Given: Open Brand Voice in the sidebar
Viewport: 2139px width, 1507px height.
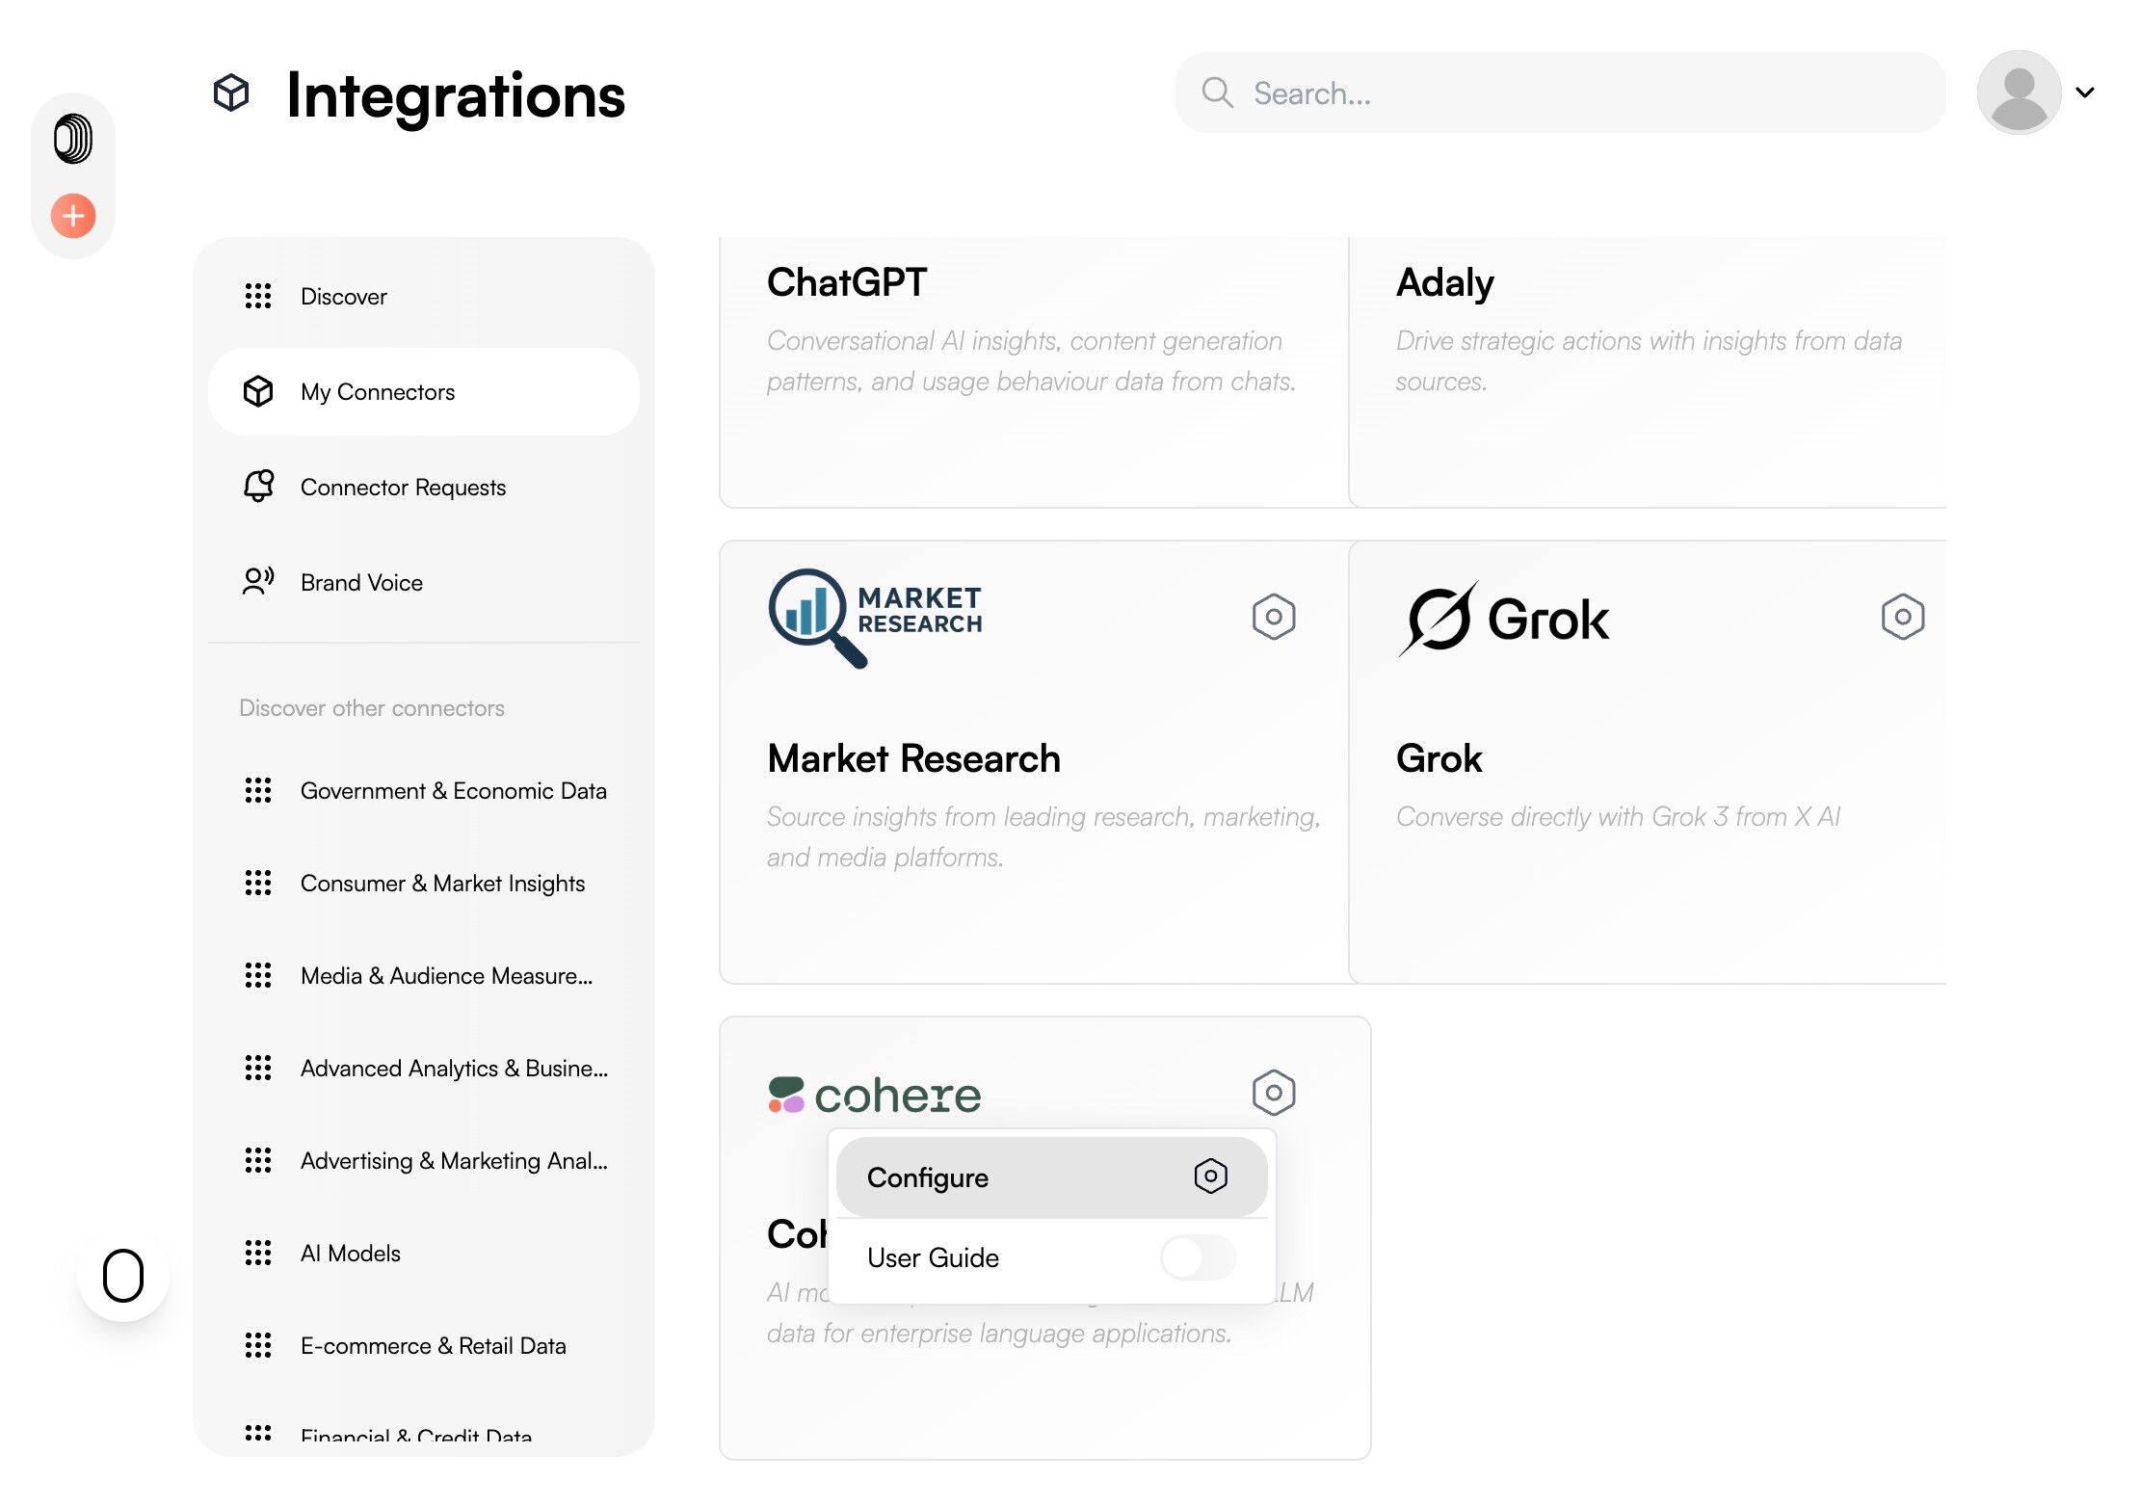Looking at the screenshot, I should pyautogui.click(x=361, y=583).
